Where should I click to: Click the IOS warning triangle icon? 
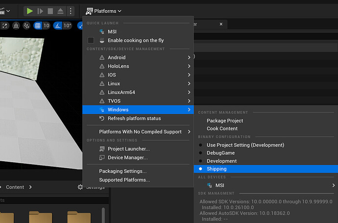102,75
